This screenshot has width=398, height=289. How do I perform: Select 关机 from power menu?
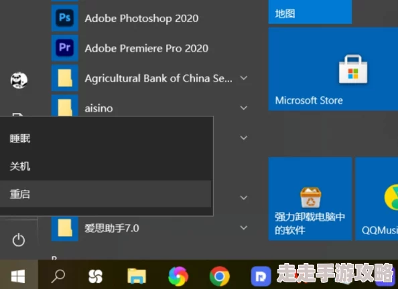point(106,167)
